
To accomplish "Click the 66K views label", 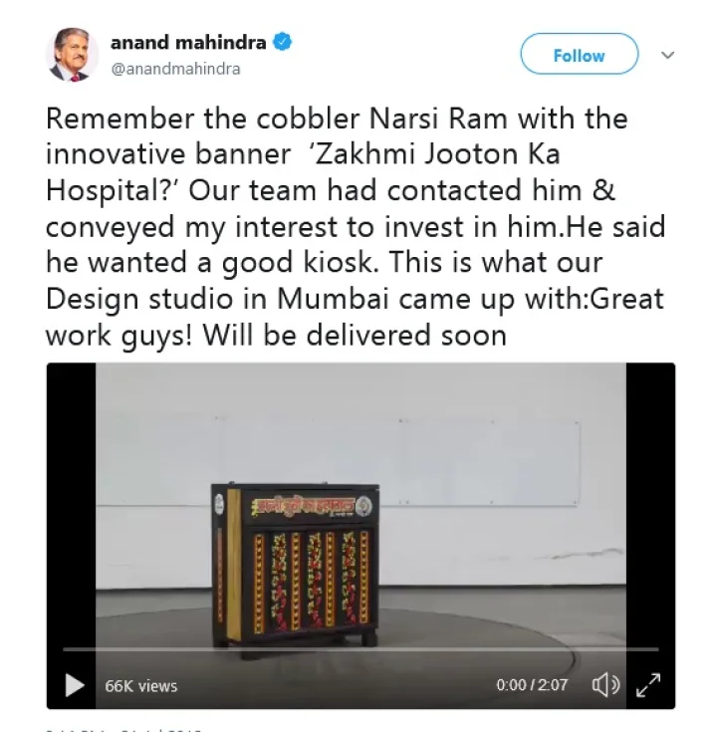I will tap(141, 686).
